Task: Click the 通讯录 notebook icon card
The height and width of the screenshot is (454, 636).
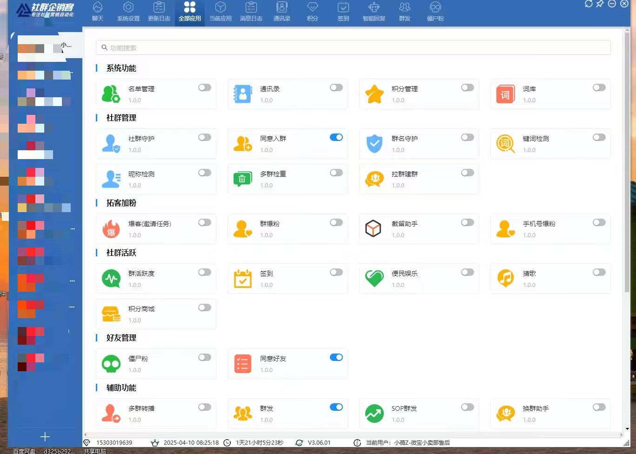Action: (x=242, y=94)
